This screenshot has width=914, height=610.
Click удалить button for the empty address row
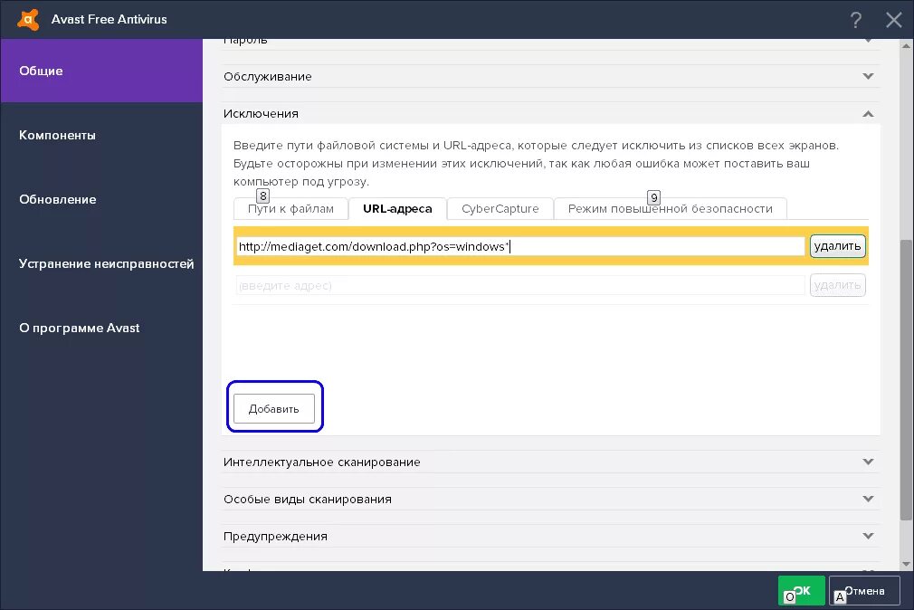[838, 285]
